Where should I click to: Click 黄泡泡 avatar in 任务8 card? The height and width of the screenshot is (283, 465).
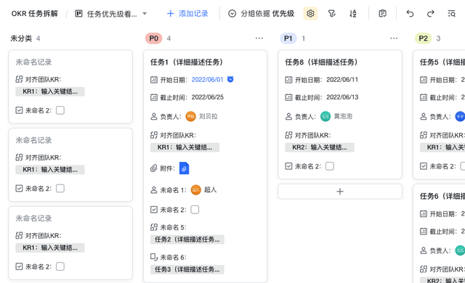pyautogui.click(x=325, y=116)
